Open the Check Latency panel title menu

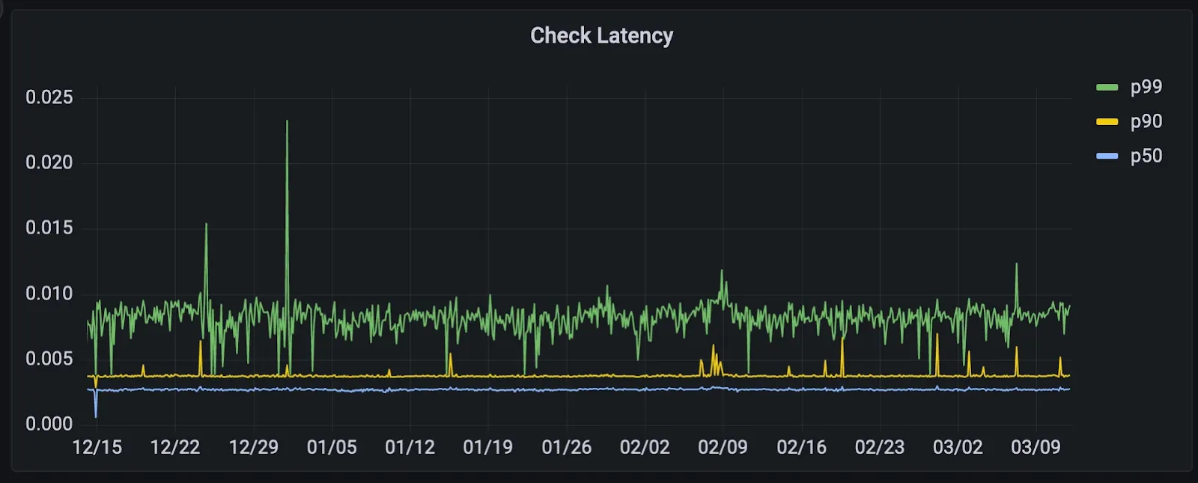(x=601, y=35)
